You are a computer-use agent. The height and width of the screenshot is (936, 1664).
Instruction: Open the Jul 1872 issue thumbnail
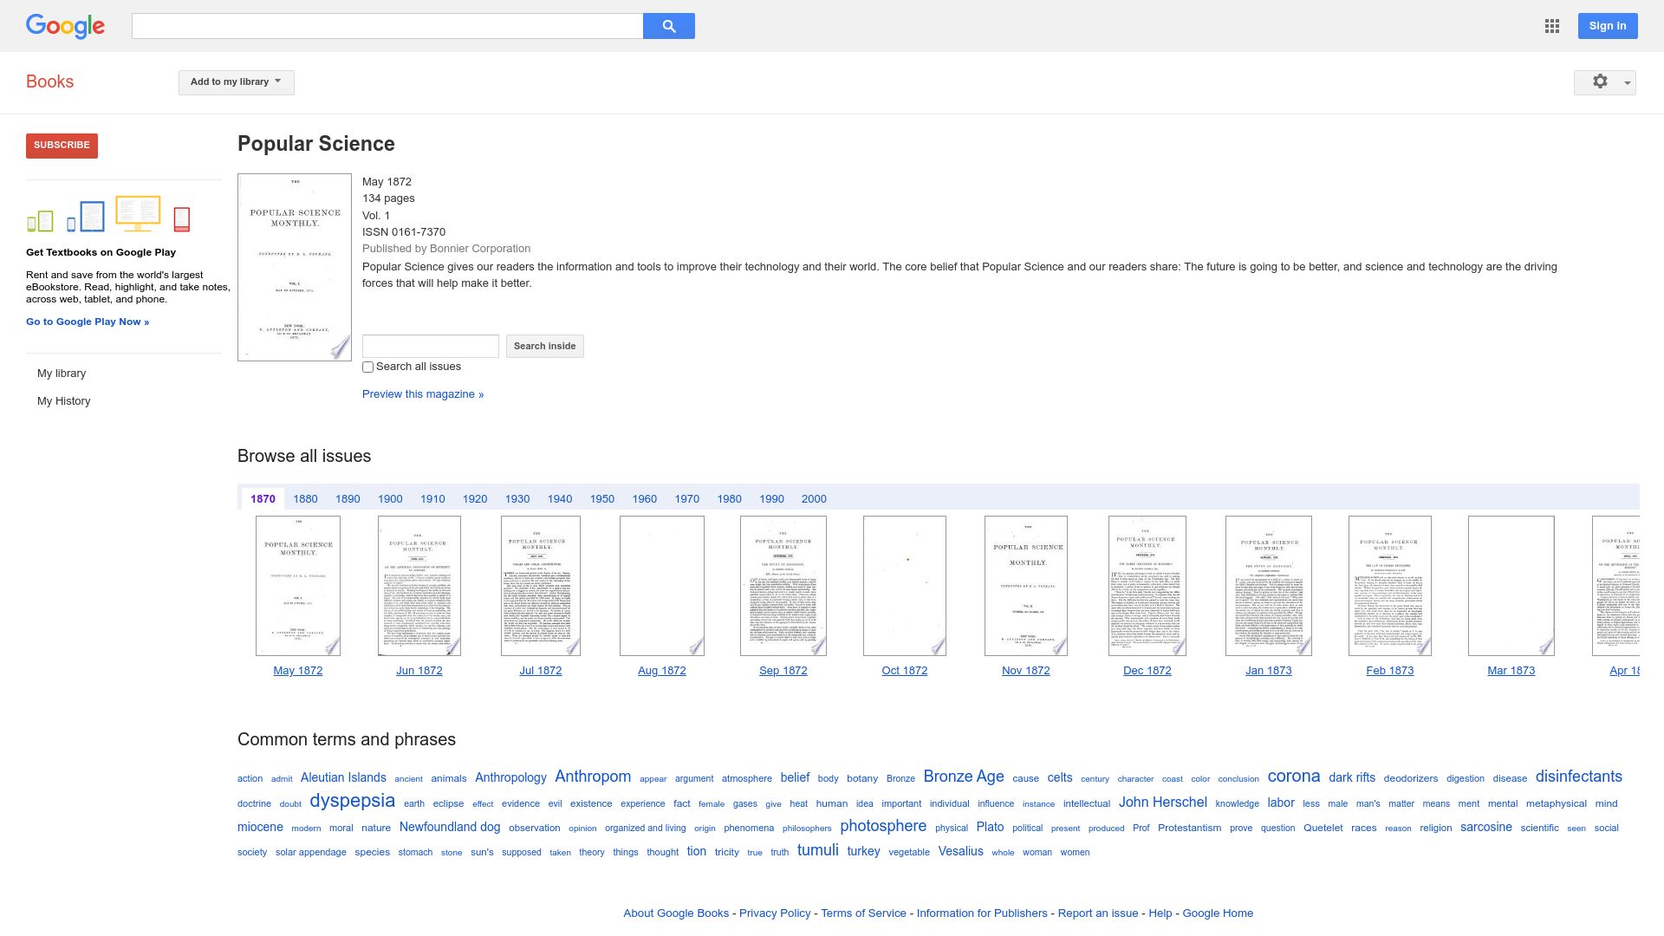[541, 586]
